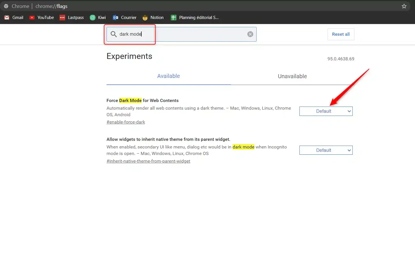
Task: Click version number 95.0.4638.69
Action: pos(341,59)
